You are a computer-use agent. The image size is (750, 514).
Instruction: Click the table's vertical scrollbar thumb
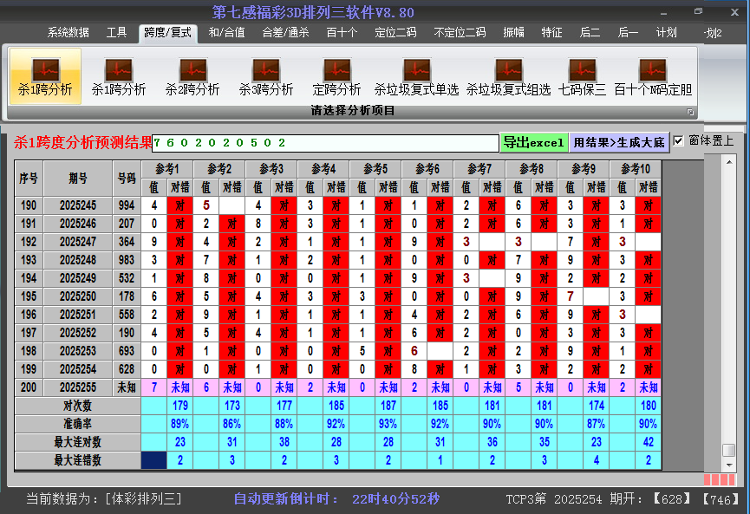(729, 450)
